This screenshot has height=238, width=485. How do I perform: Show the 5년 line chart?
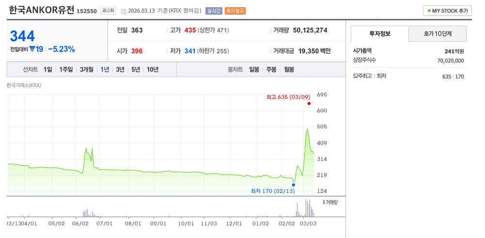pyautogui.click(x=136, y=69)
